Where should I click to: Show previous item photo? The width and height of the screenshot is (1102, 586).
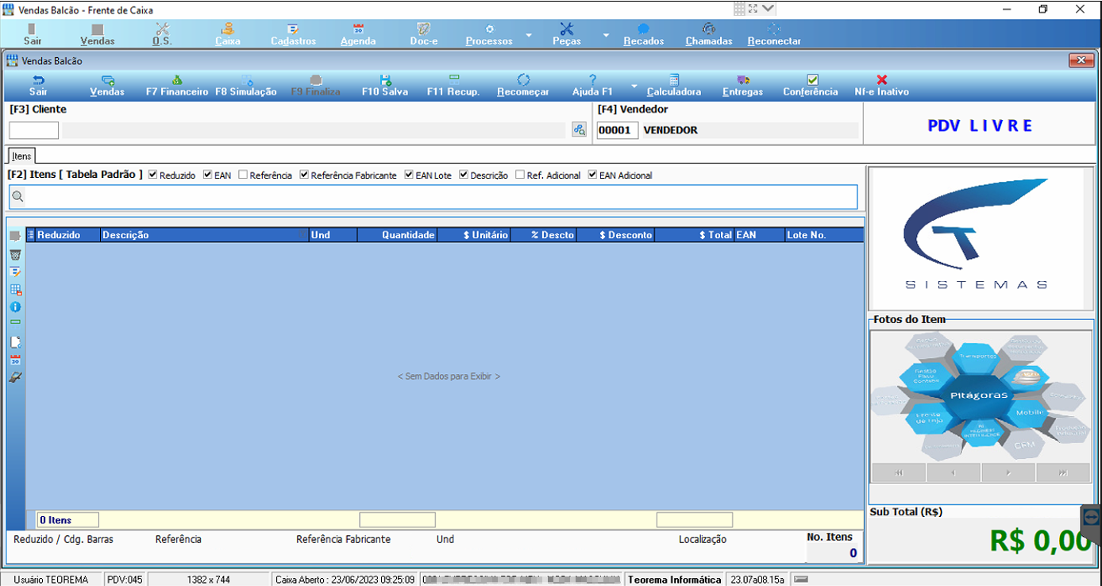click(x=954, y=472)
